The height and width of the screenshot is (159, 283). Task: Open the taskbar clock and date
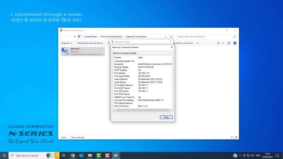pos(267,155)
